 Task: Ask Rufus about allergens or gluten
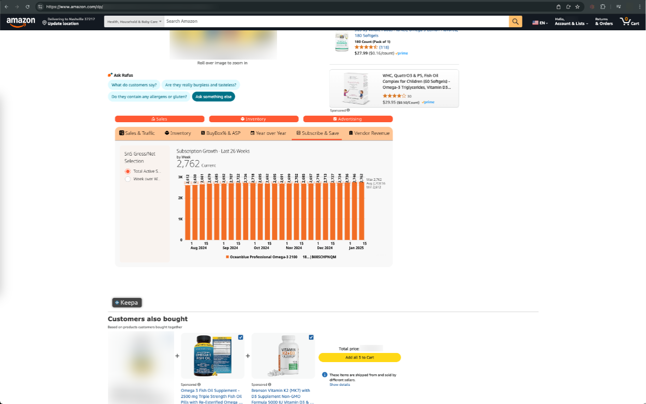(x=149, y=96)
